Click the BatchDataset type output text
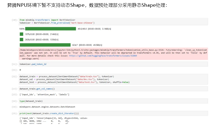The height and width of the screenshot is (129, 214). [x=47, y=107]
